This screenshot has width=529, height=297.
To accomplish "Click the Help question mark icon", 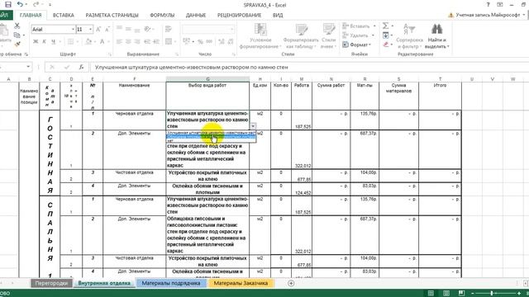I will [488, 5].
